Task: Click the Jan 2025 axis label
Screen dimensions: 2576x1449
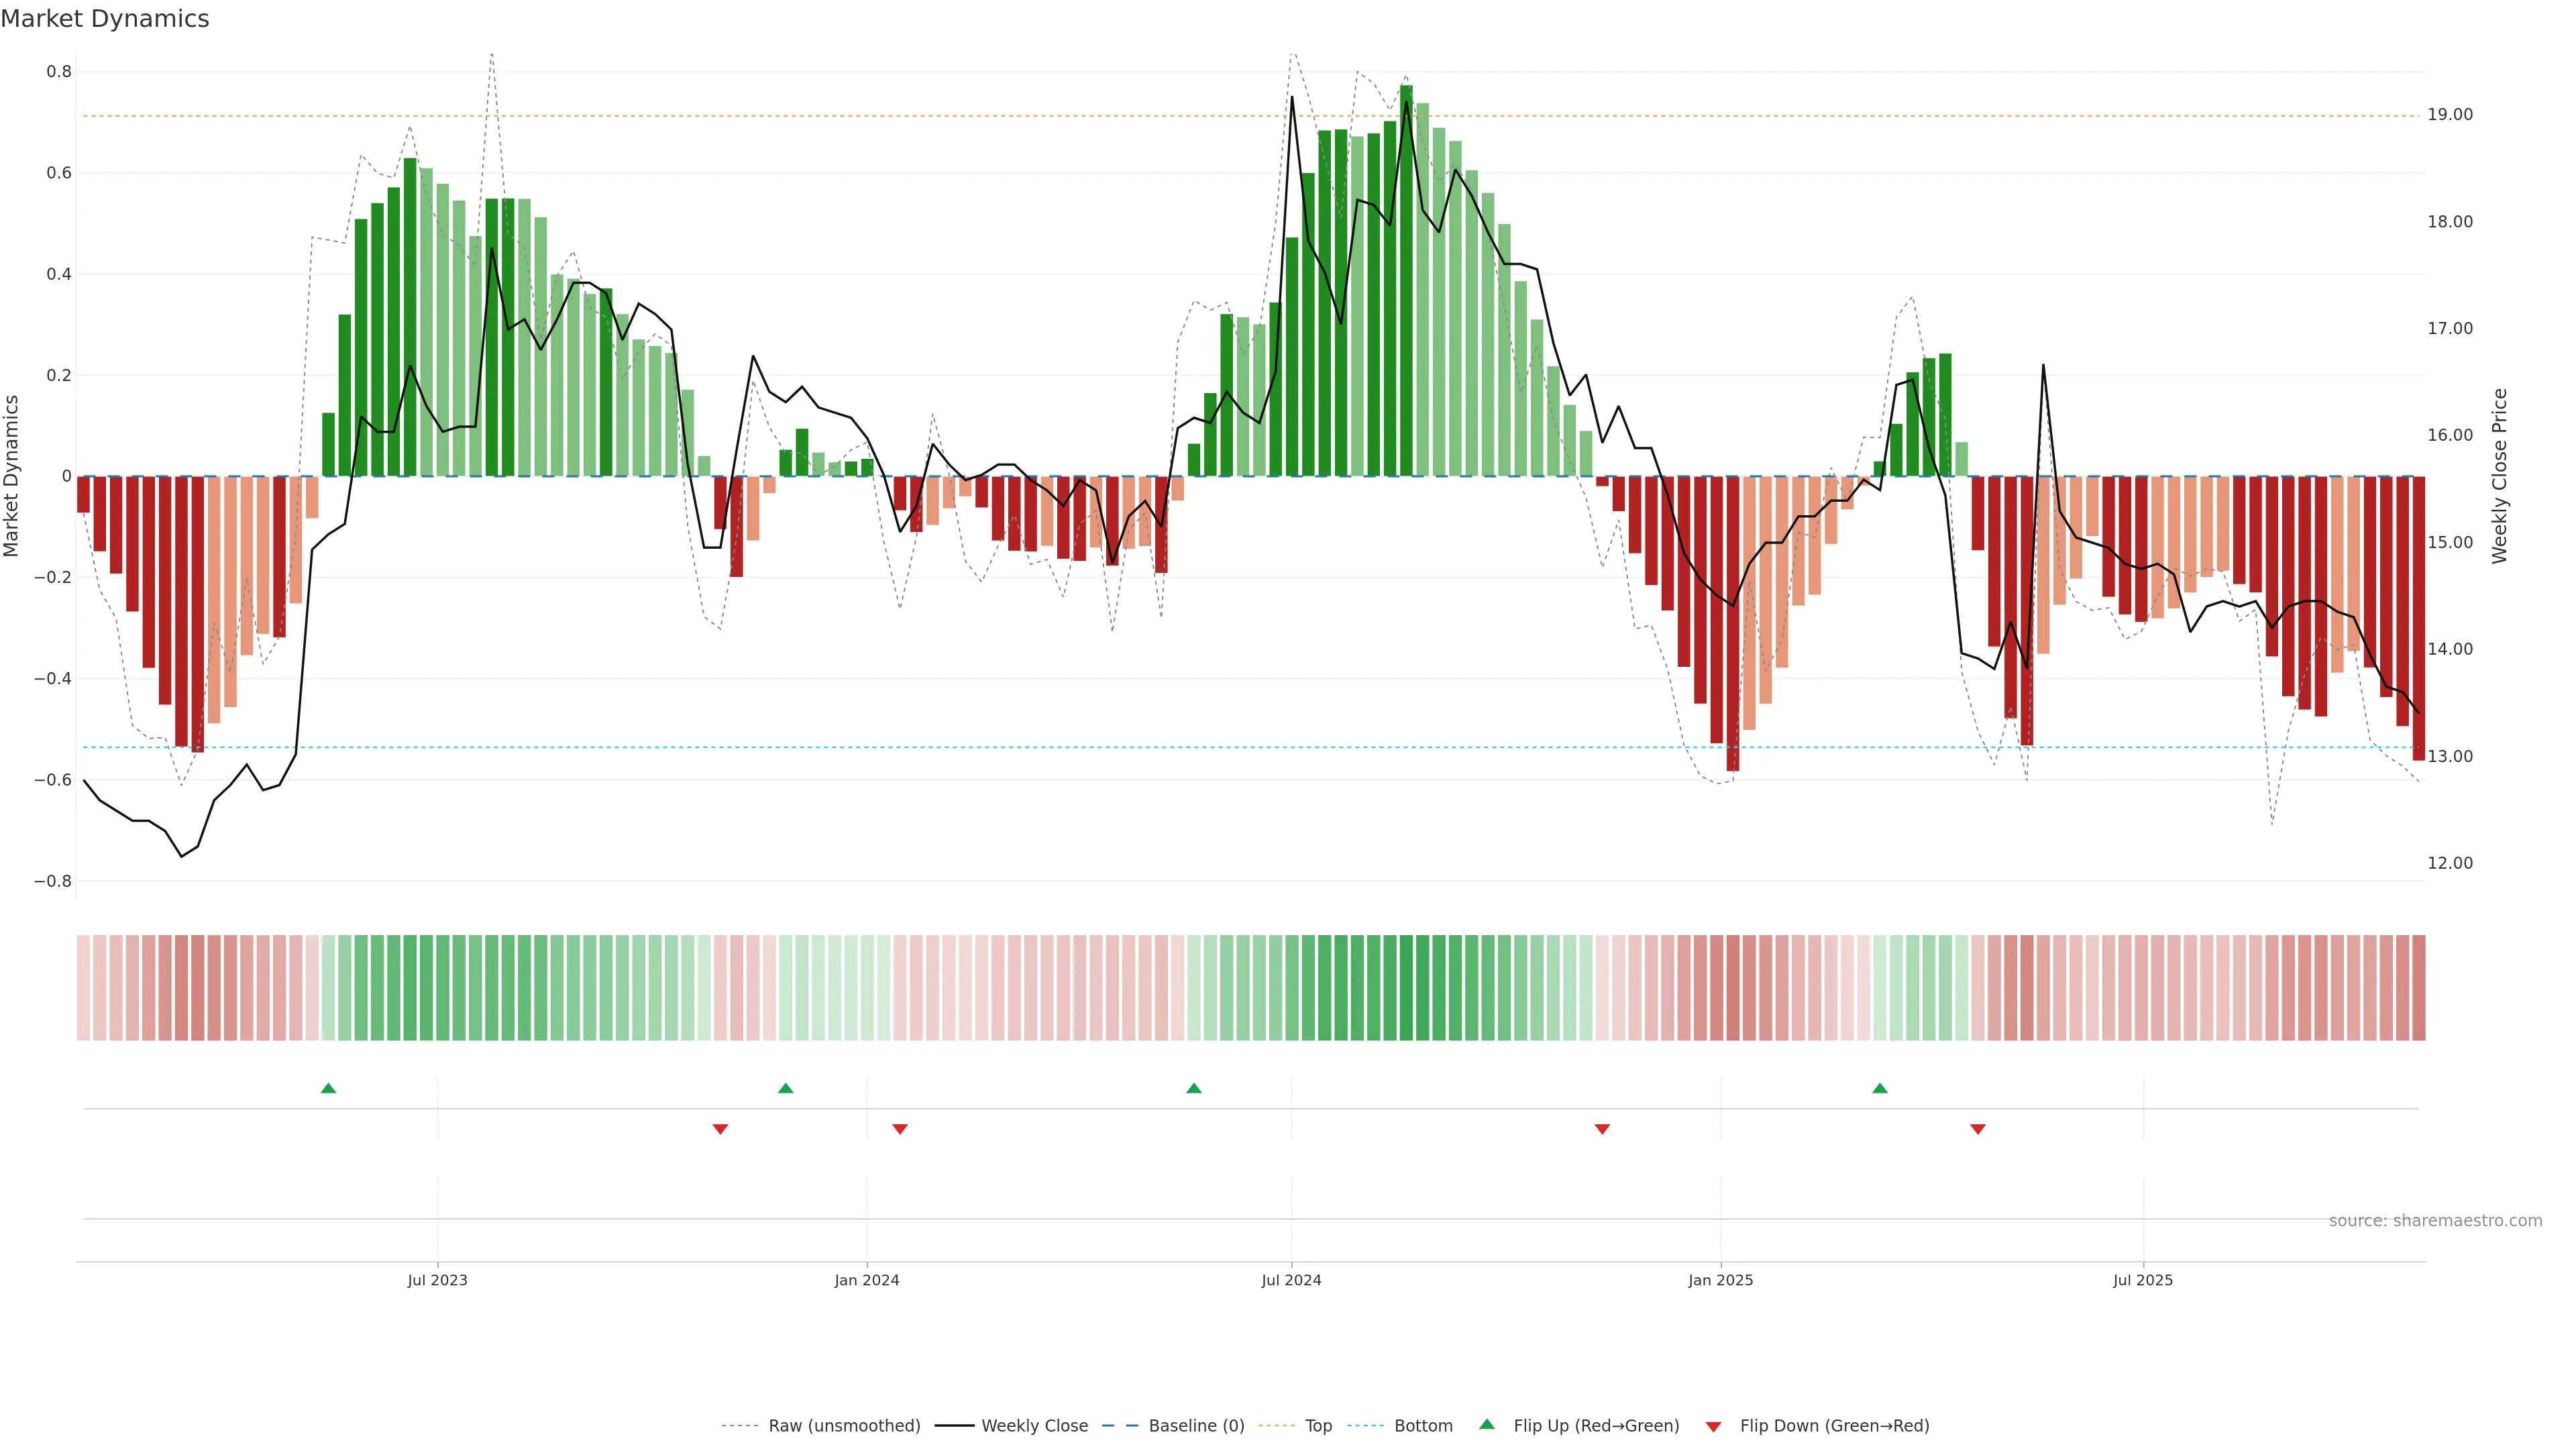Action: 1720,1280
